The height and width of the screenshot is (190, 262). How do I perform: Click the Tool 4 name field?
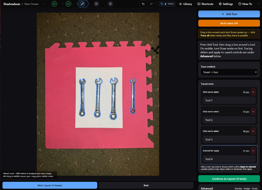[x=229, y=159]
